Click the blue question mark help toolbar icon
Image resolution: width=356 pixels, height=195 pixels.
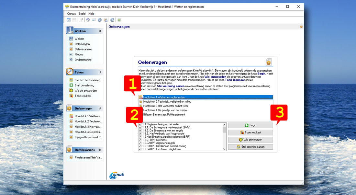pyautogui.click(x=100, y=20)
